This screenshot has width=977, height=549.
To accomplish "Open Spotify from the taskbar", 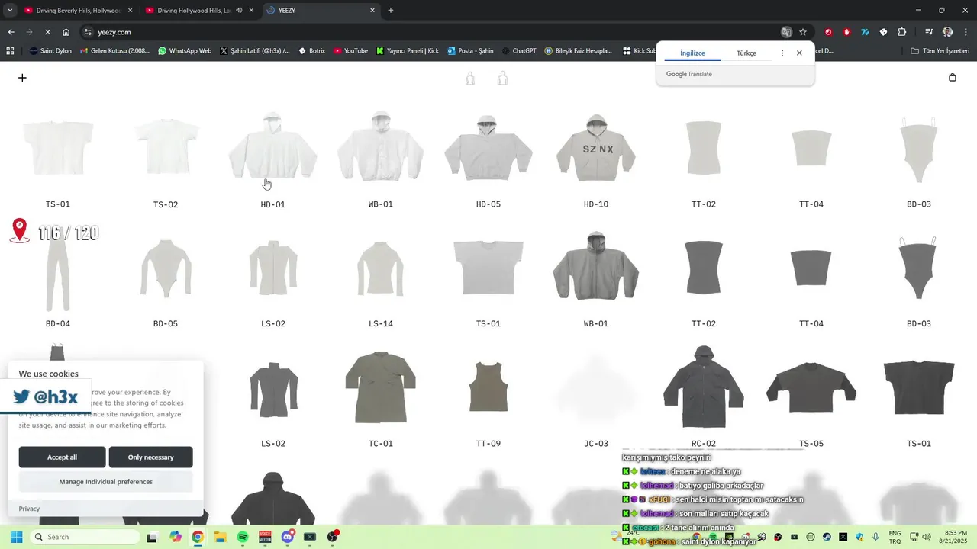I will (x=243, y=537).
